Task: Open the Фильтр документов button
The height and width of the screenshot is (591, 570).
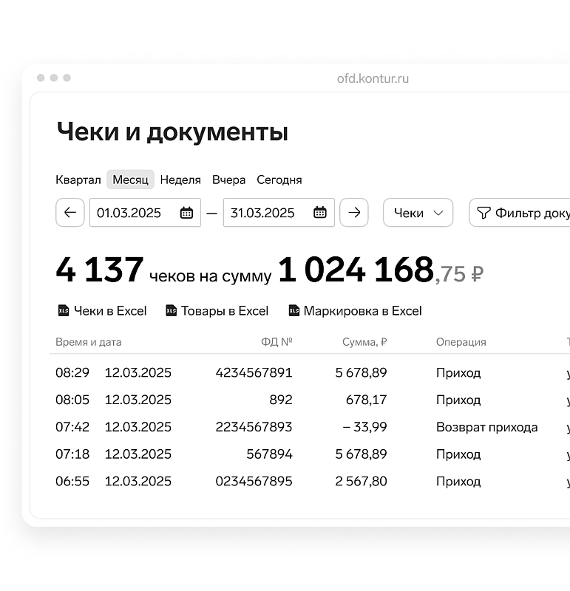Action: click(520, 213)
